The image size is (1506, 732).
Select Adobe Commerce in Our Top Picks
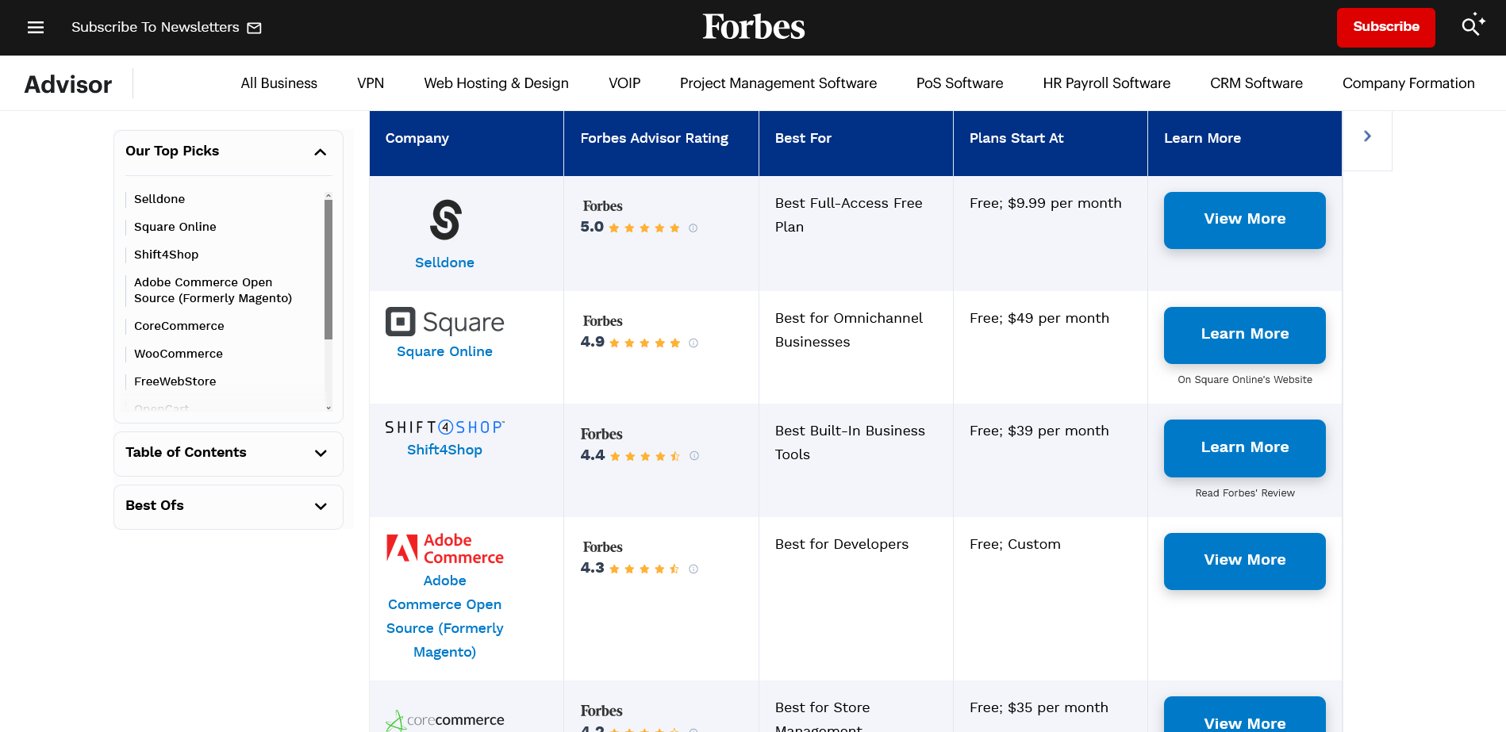pyautogui.click(x=213, y=290)
